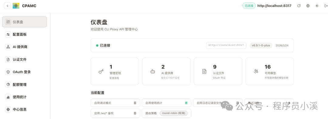
Task: Click the back chevron button beside the logo
Action: (7, 6)
